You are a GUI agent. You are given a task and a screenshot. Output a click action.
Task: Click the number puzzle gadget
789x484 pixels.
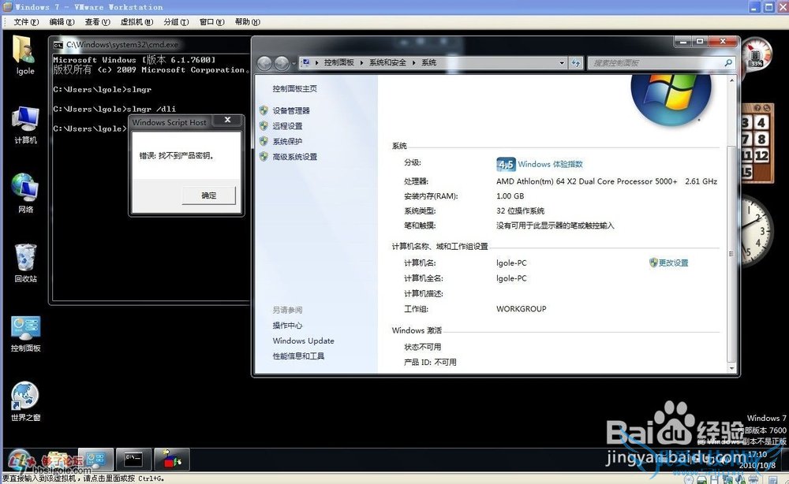tap(757, 143)
